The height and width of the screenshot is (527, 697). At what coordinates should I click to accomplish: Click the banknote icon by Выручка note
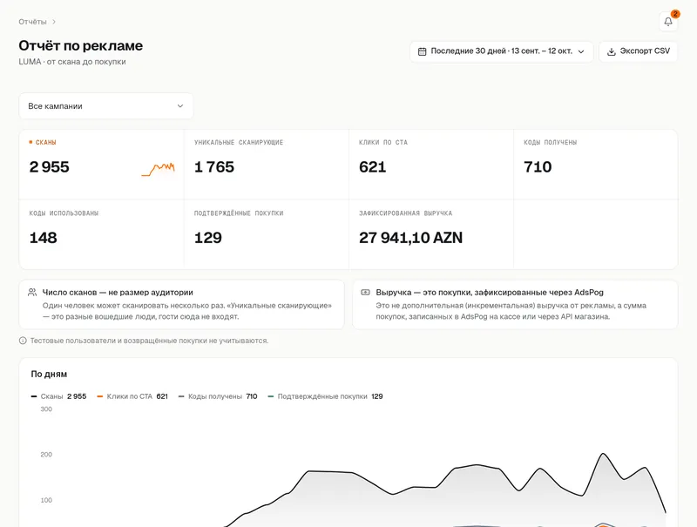pyautogui.click(x=365, y=293)
